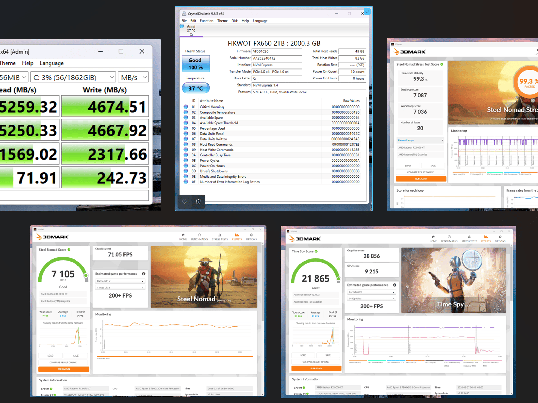Open the C: 3% drive dropdown in CrystalDiskMark
Screen dimensions: 538x403
73,77
